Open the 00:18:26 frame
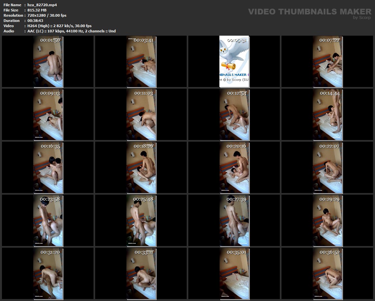 141,168
